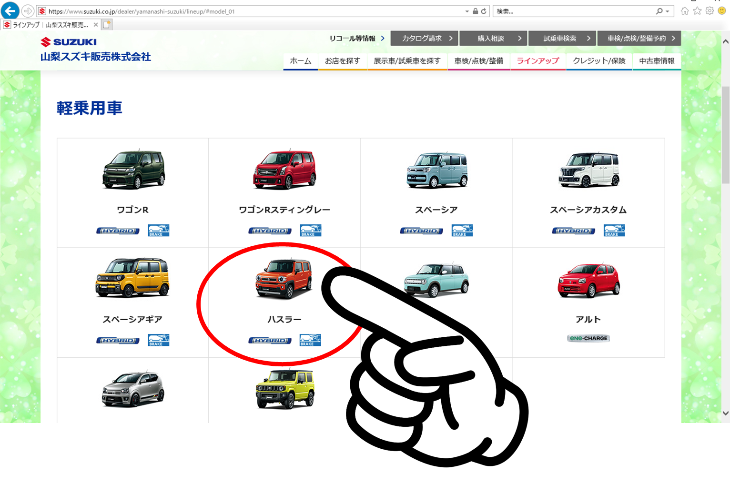
Task: Click the red ワゴンRスティングレー car image
Action: point(285,169)
